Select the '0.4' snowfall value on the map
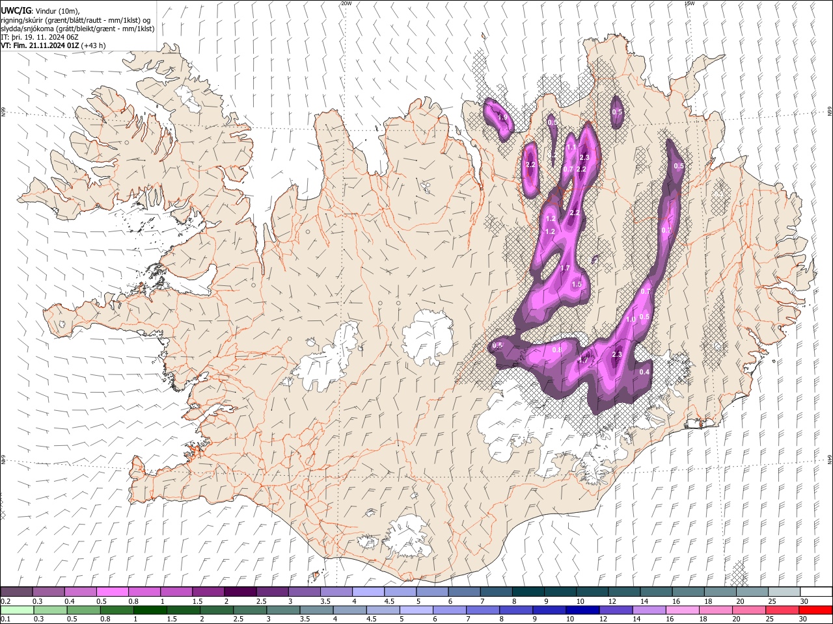Screen dimensions: 833x624 click(x=645, y=372)
